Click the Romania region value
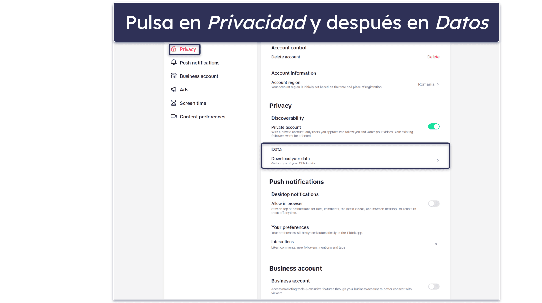 point(426,84)
